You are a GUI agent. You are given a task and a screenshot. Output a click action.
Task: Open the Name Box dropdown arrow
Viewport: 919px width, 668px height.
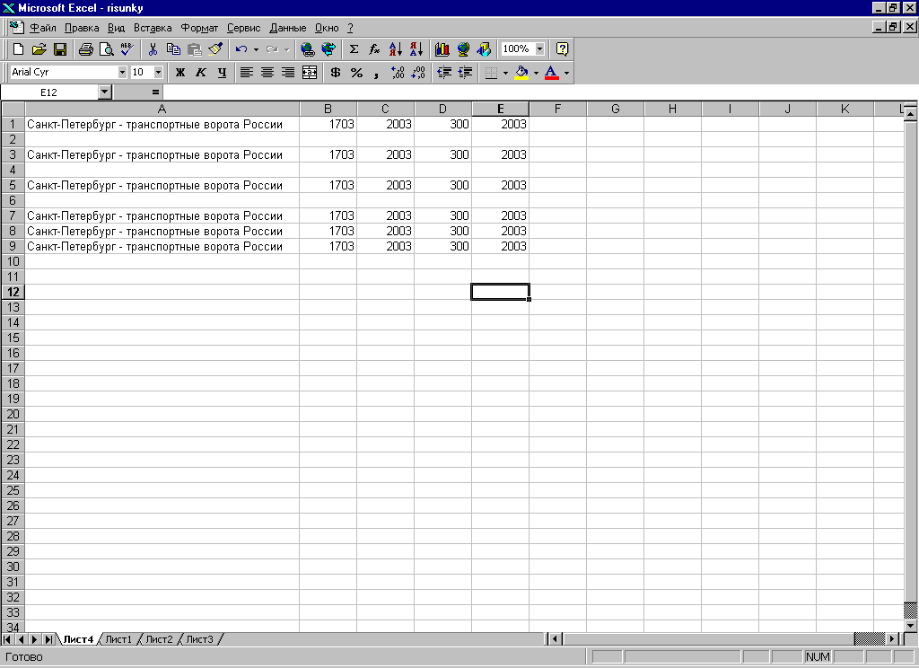pos(104,92)
